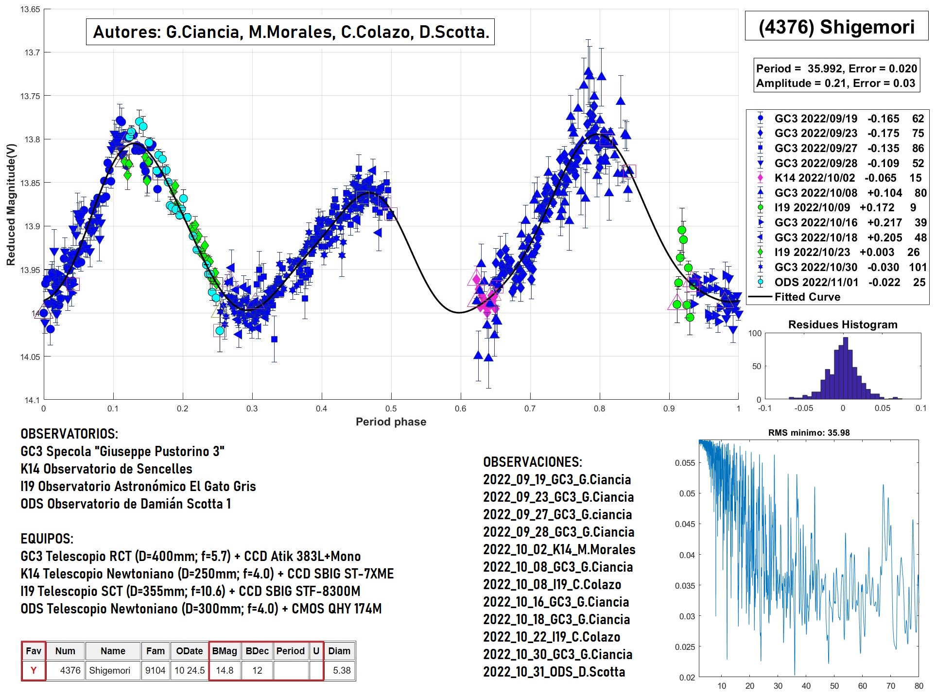Click GC3 Telescopio RCT equipment line
This screenshot has height=696, width=936.
[x=191, y=556]
